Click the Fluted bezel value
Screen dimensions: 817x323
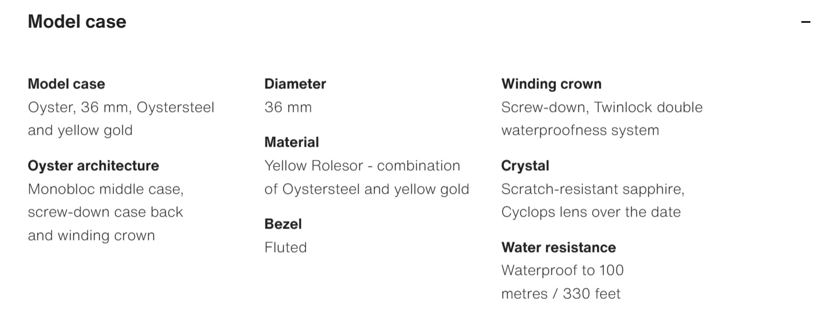pos(285,247)
